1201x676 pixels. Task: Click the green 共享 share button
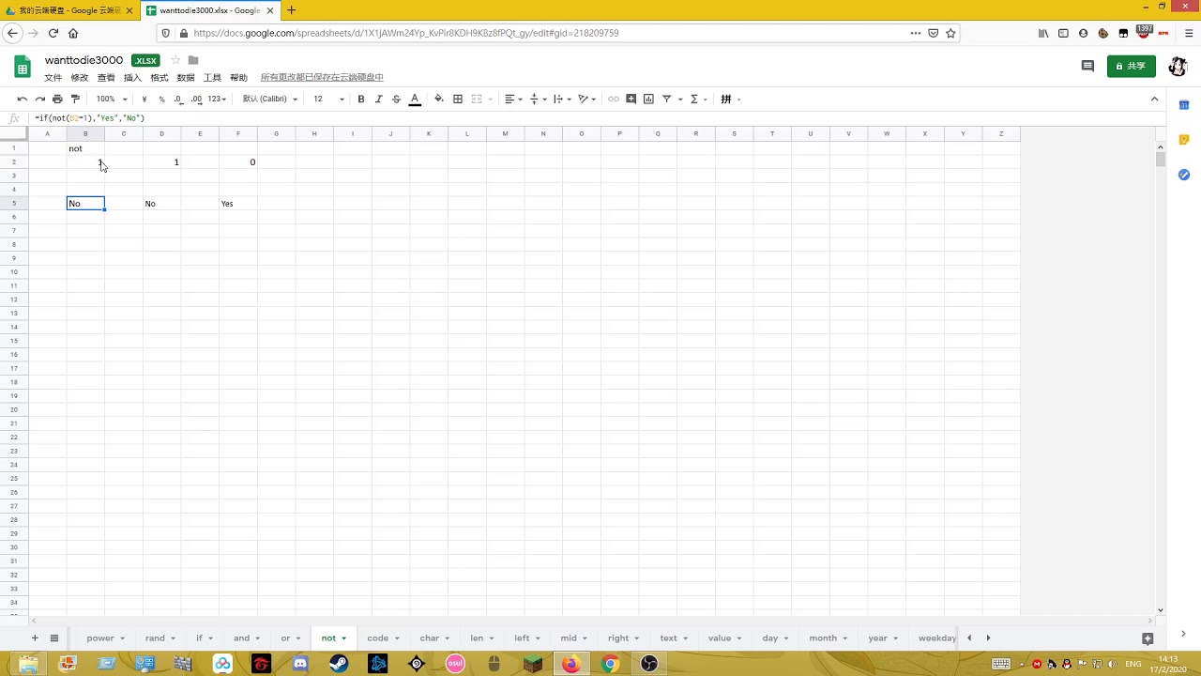(1131, 66)
